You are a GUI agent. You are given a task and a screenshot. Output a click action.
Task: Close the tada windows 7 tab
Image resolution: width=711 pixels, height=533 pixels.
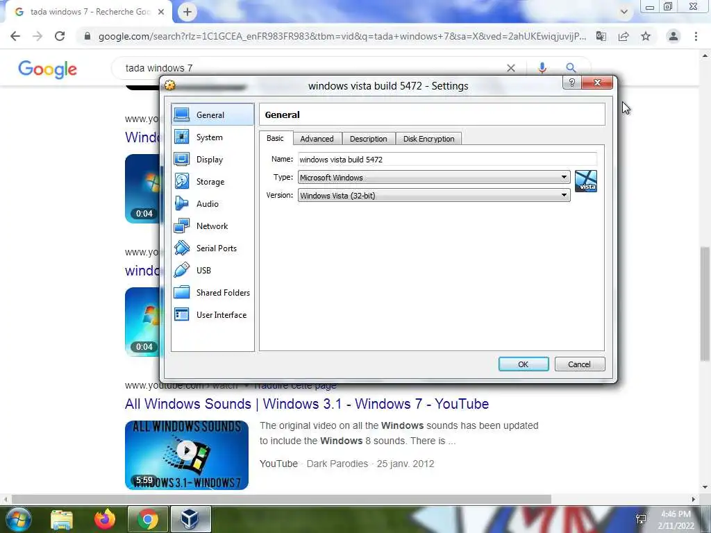click(x=161, y=12)
